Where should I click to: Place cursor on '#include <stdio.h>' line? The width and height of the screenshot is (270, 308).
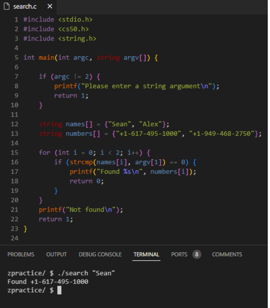pyautogui.click(x=58, y=20)
